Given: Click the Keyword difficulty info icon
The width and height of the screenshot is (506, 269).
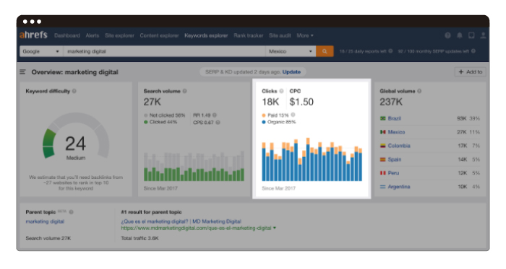Looking at the screenshot, I should [74, 91].
